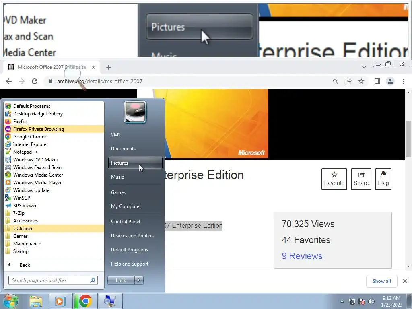Image resolution: width=412 pixels, height=309 pixels.
Task: Launch Google Chrome from the Start menu
Action: (54, 137)
